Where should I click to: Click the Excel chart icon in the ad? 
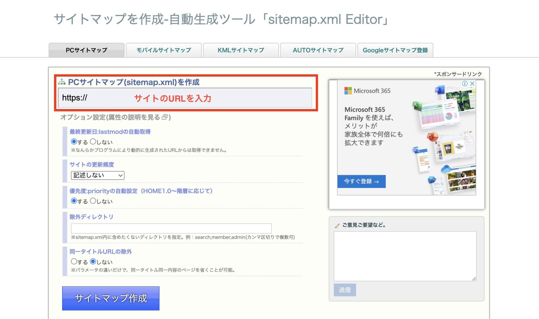point(416,104)
